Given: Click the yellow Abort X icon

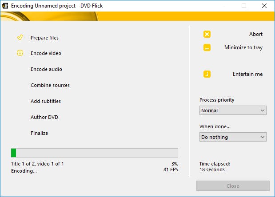Looking at the screenshot, I should (x=207, y=34).
